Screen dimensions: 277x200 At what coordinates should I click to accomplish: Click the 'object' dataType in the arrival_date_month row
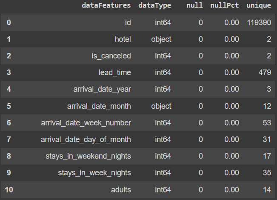(161, 106)
